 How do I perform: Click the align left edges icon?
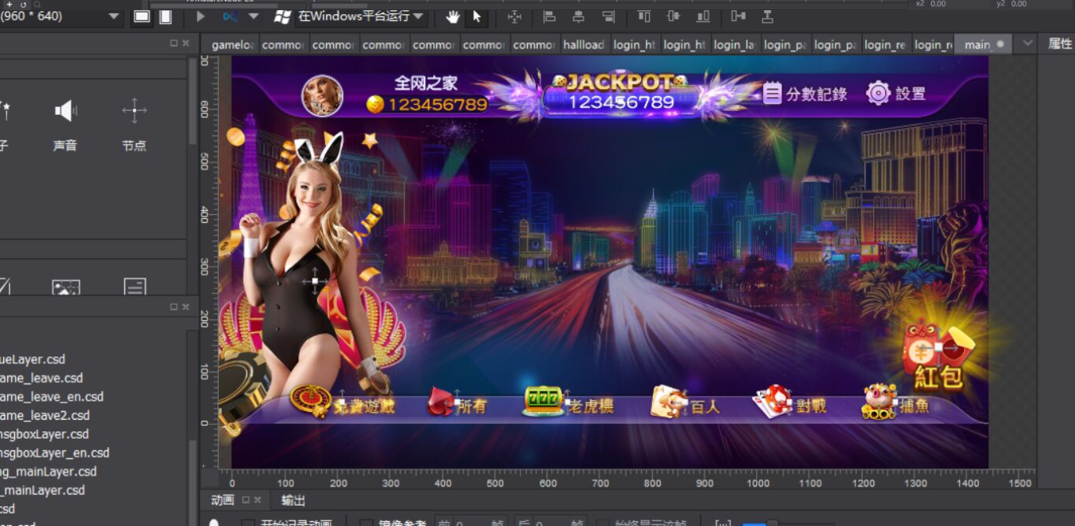point(550,16)
